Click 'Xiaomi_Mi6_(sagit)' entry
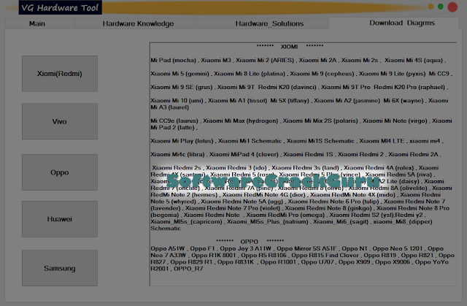The height and width of the screenshot is (306, 467). [341, 222]
